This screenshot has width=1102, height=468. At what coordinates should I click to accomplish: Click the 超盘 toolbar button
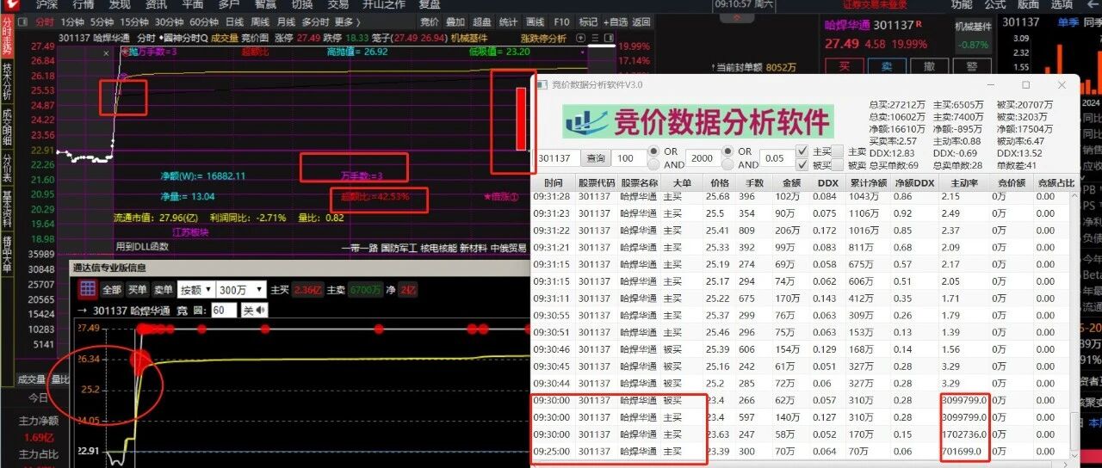tap(482, 22)
